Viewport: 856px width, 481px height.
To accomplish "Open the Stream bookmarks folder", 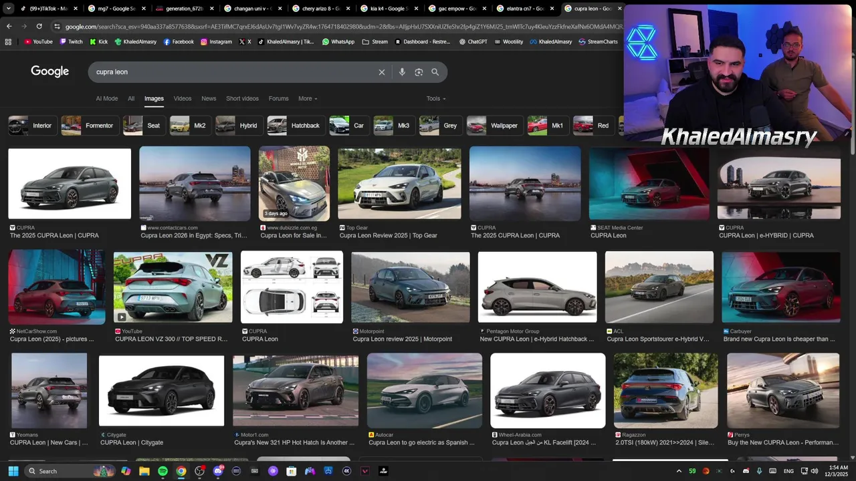I will click(375, 41).
